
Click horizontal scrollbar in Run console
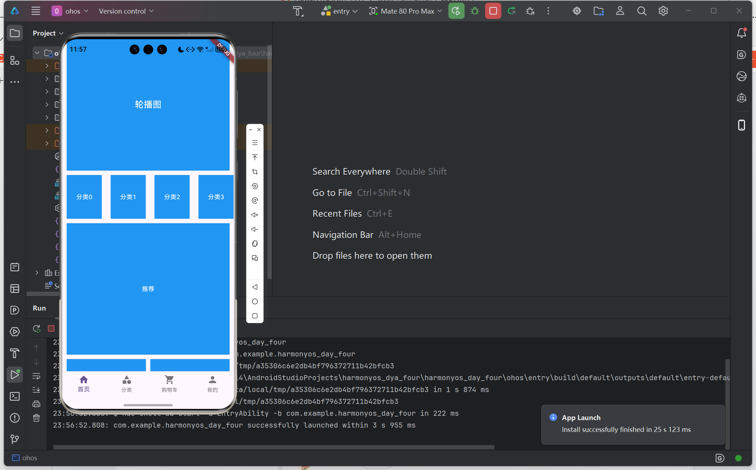[x=274, y=447]
